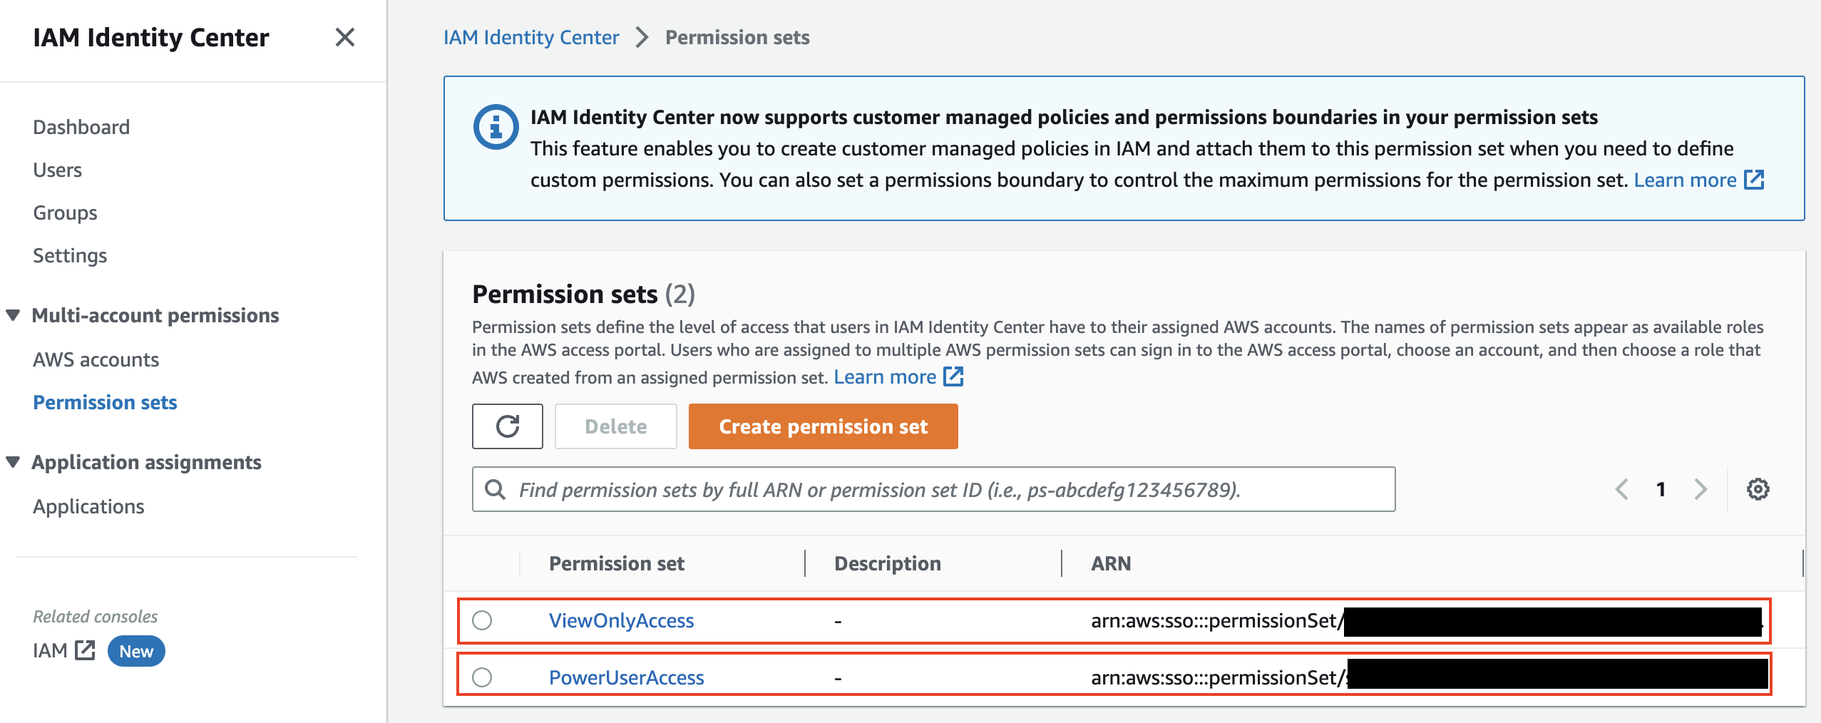
Task: Click Create permission set button
Action: [x=823, y=426]
